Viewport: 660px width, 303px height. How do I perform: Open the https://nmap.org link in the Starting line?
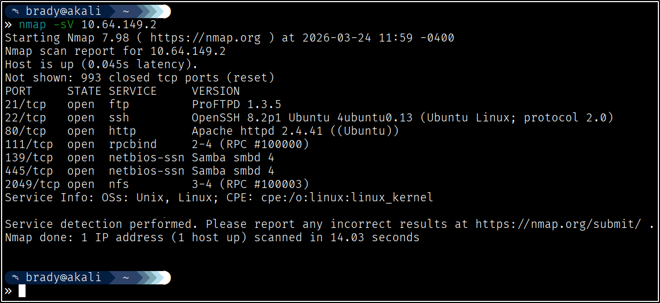tap(205, 38)
